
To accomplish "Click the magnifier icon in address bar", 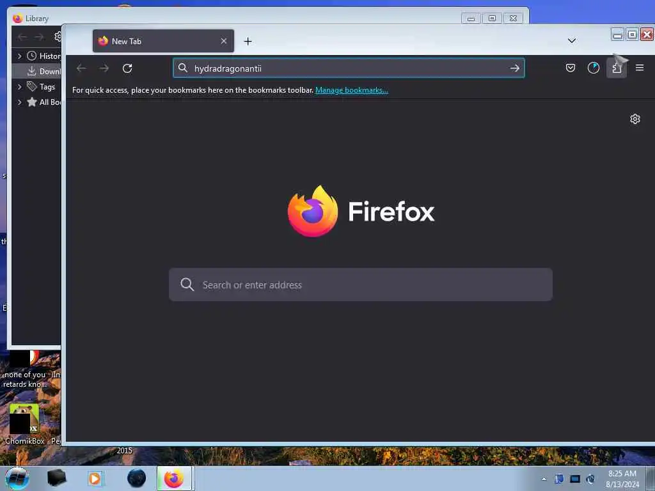I will pyautogui.click(x=182, y=68).
